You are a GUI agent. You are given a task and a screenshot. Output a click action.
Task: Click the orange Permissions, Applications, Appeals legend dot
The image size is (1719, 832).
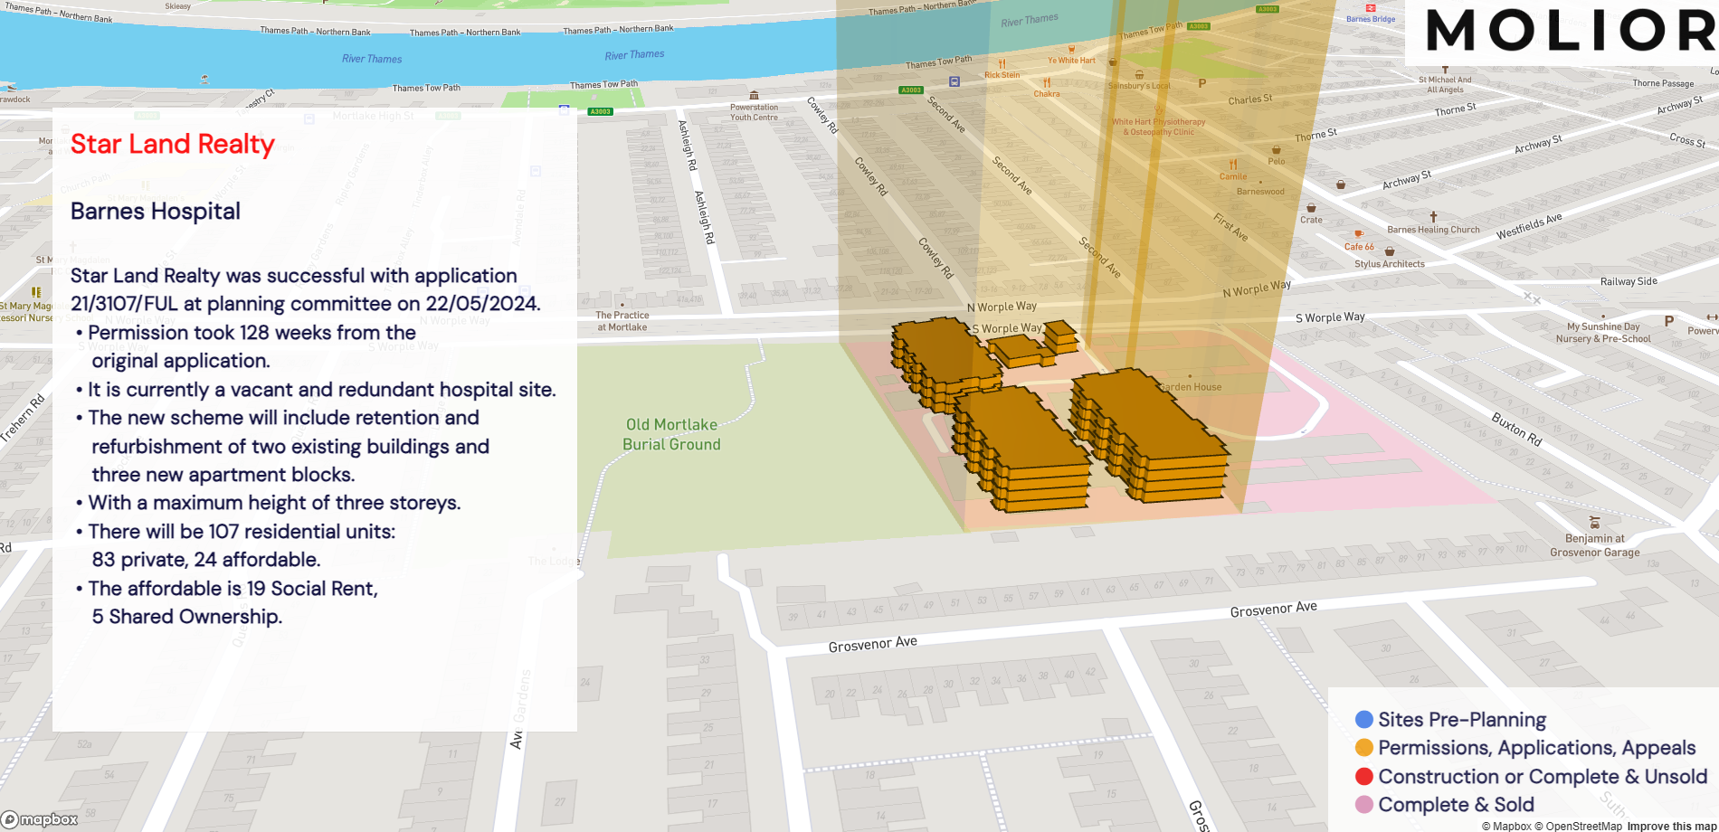pos(1364,748)
